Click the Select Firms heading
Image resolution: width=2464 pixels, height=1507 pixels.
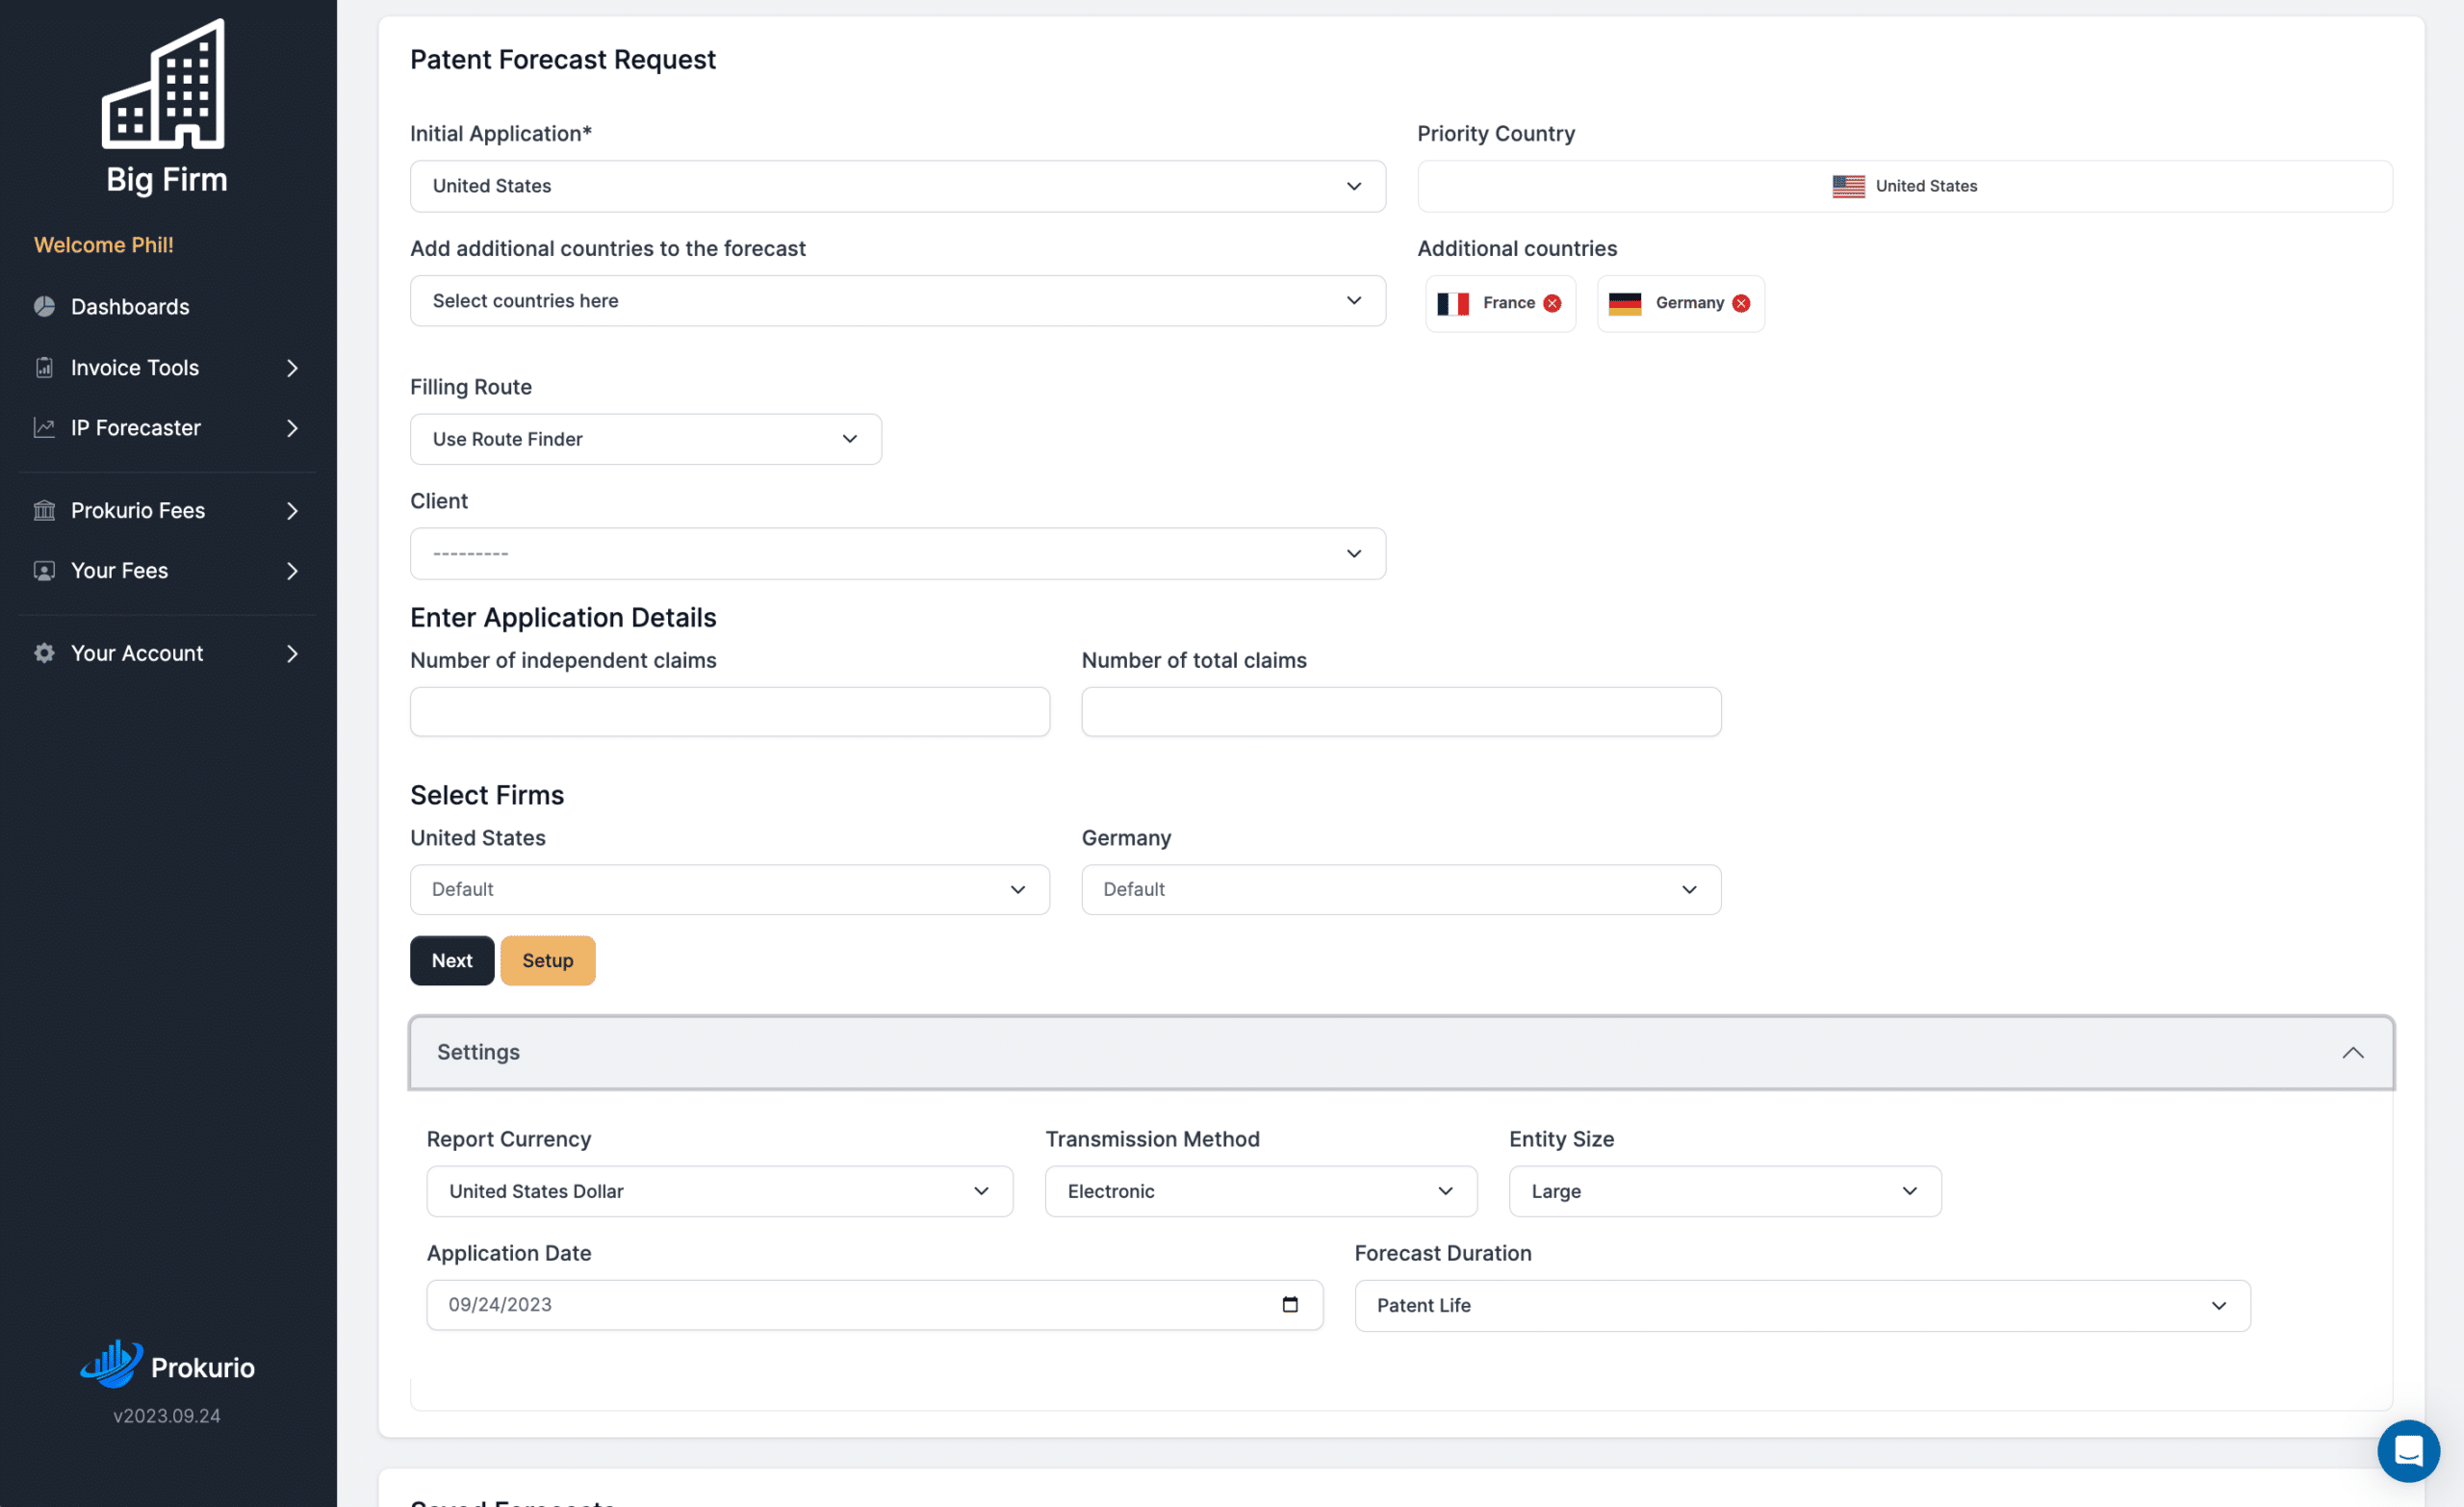pyautogui.click(x=487, y=795)
